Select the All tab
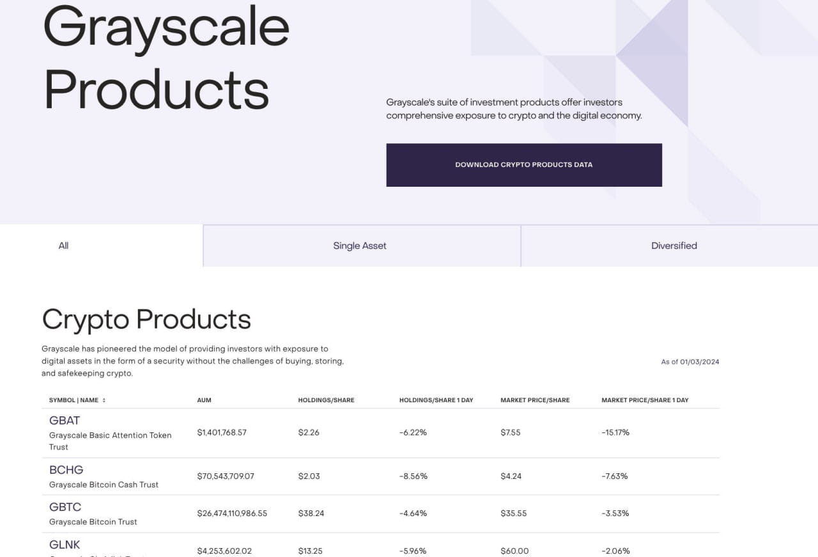This screenshot has height=557, width=818. tap(102, 246)
